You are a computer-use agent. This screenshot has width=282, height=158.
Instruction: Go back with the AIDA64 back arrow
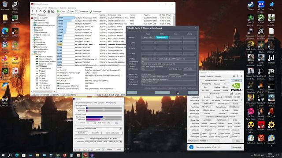[x=32, y=11]
